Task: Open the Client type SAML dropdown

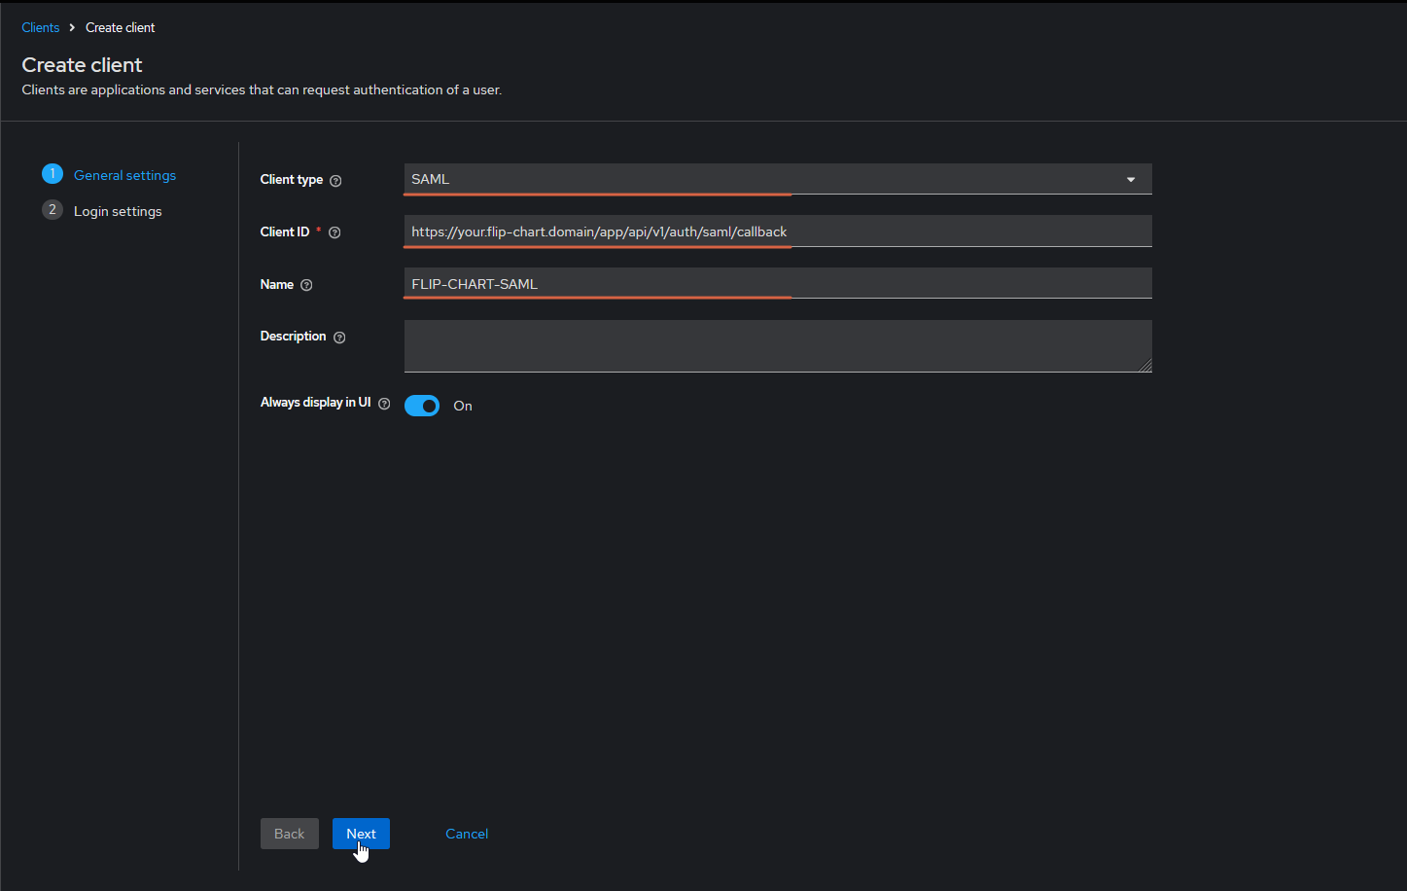Action: click(x=778, y=179)
